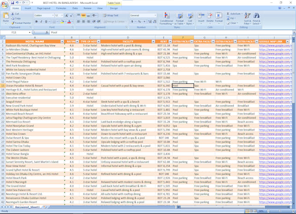The height and width of the screenshot is (214, 296).
Task: Increase font size with Grow Font
Action: click(67, 16)
